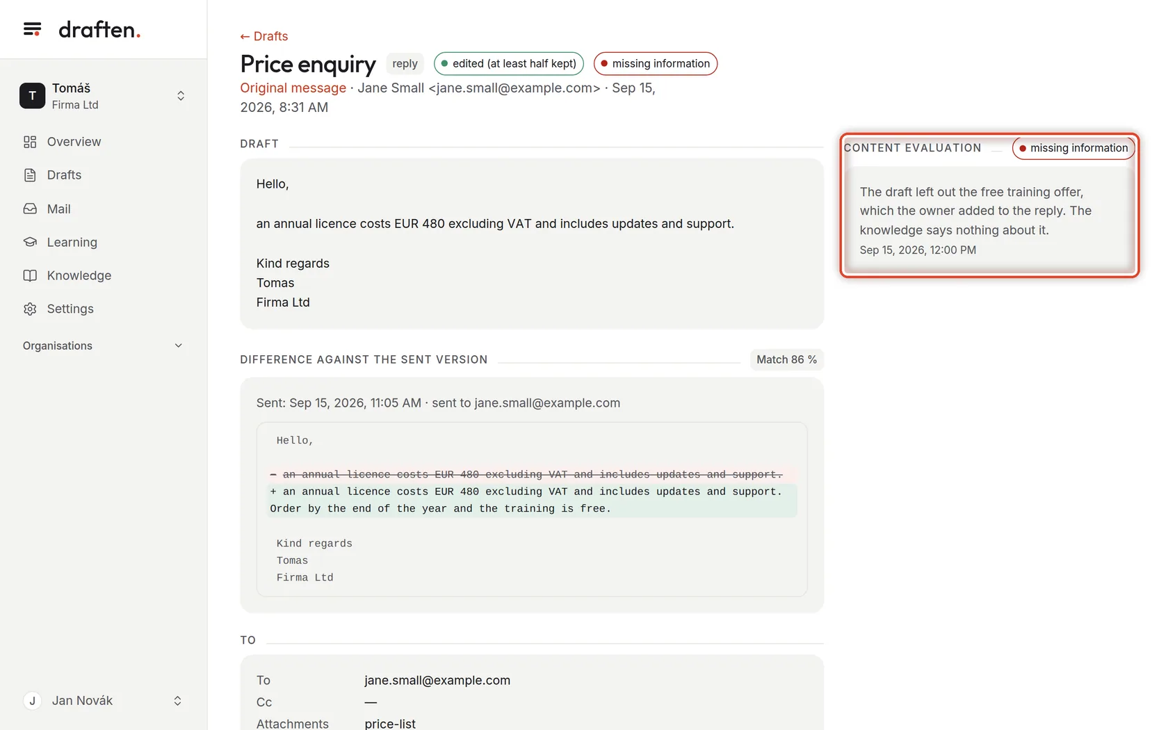Click the Knowledge book icon

pyautogui.click(x=30, y=275)
